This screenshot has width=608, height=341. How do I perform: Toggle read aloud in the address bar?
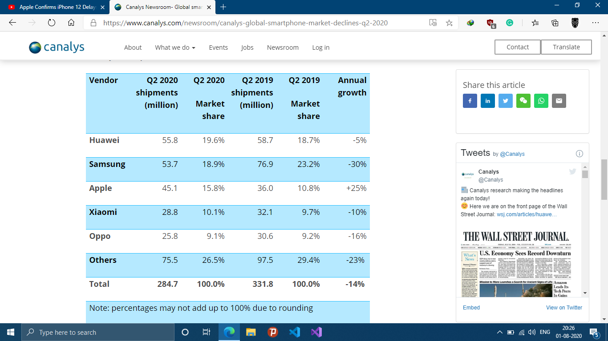click(433, 23)
